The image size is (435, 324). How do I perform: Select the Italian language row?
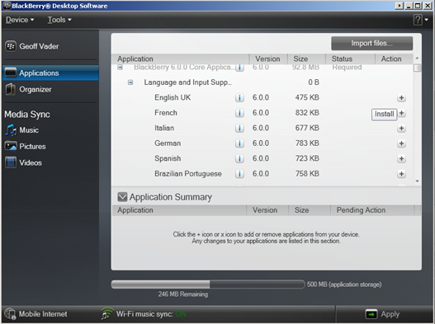(262, 128)
